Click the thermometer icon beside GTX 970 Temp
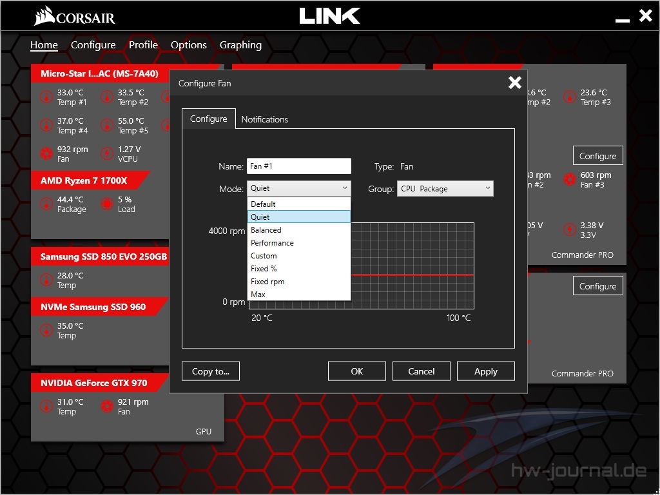 46,406
